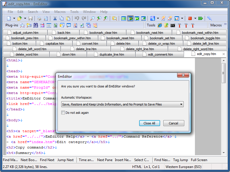
Task: Open the Automatic Workspace dropdown
Action: pos(122,104)
